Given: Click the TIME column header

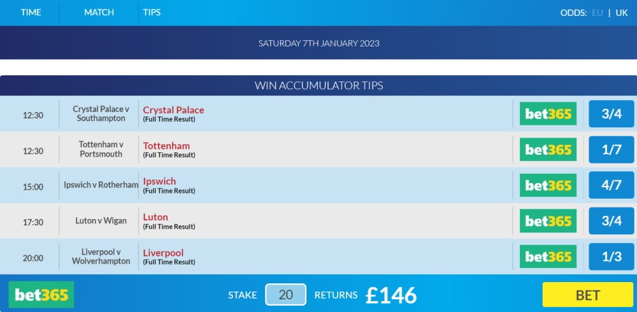Looking at the screenshot, I should 31,13.
